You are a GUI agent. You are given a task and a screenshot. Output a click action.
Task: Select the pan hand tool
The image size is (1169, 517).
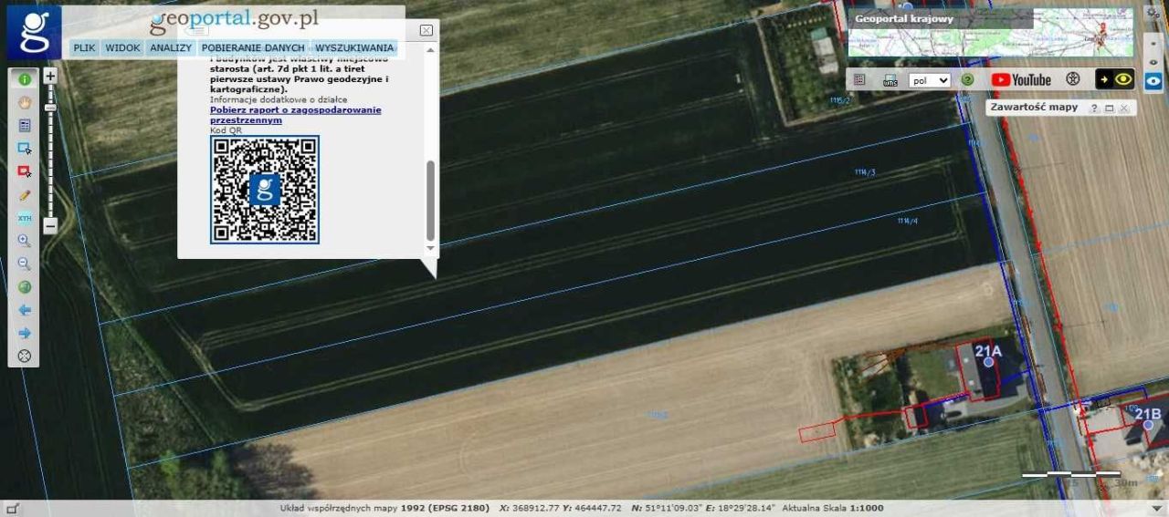pos(24,102)
